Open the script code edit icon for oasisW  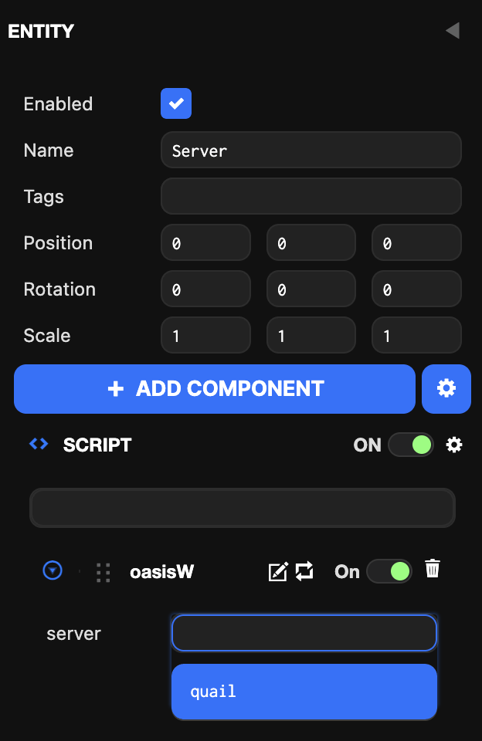coord(278,571)
